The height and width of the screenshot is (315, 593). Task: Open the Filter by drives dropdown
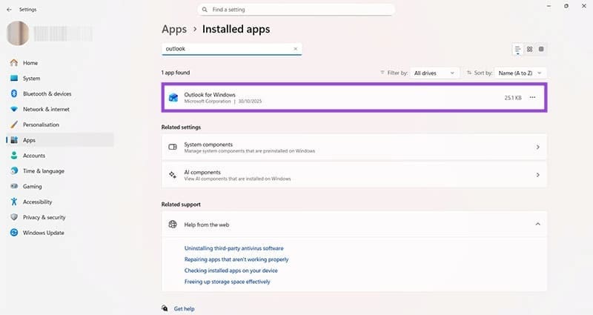435,73
